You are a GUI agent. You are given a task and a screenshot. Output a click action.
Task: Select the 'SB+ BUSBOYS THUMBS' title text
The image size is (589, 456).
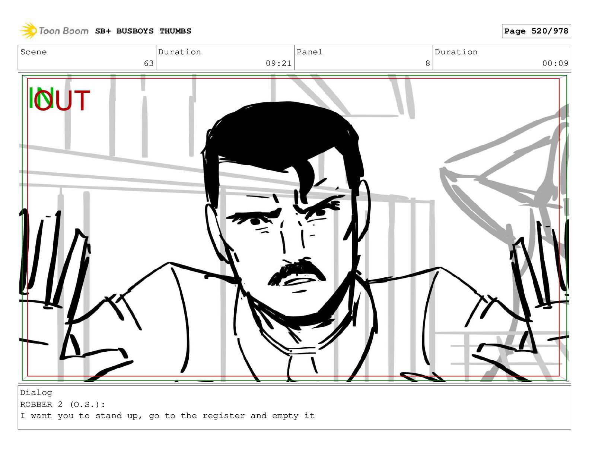click(x=143, y=31)
